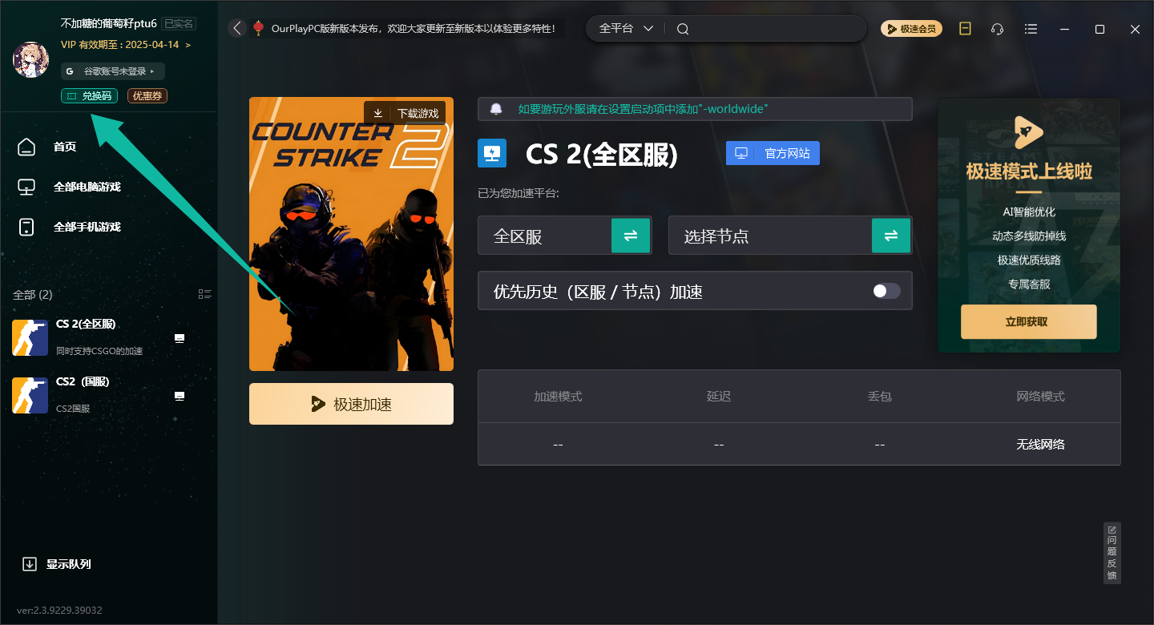The image size is (1154, 625).
Task: Select CS 2(全区服) in game list
Action: [109, 337]
